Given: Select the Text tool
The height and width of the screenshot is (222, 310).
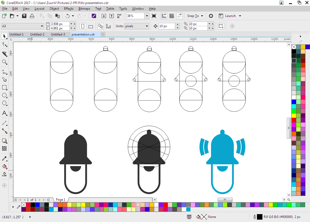Looking at the screenshot, I should pos(4,113).
